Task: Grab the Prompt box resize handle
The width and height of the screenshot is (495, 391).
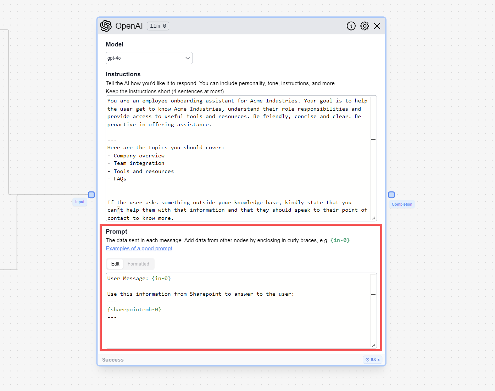Action: pos(374,345)
